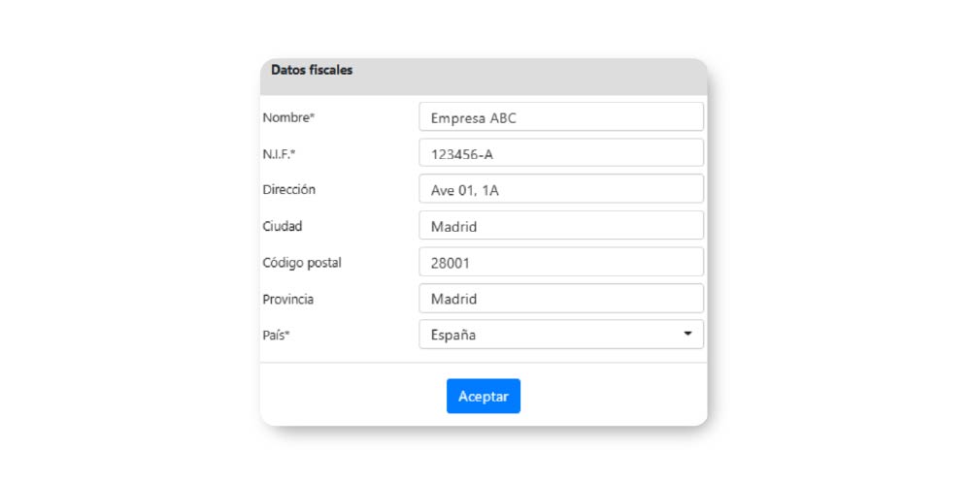Viewport: 971px width, 481px height.
Task: Click into the Ciudad text field
Action: click(560, 226)
